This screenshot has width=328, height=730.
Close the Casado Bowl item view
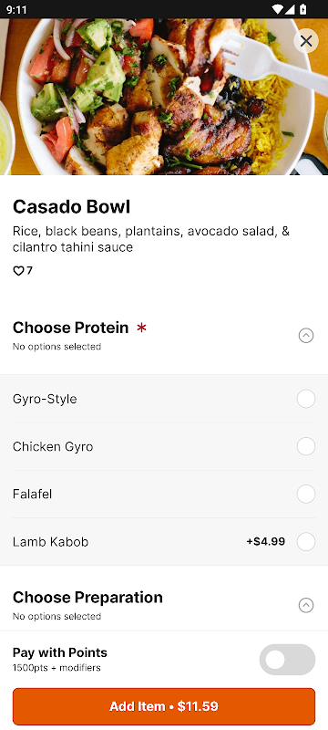(306, 41)
